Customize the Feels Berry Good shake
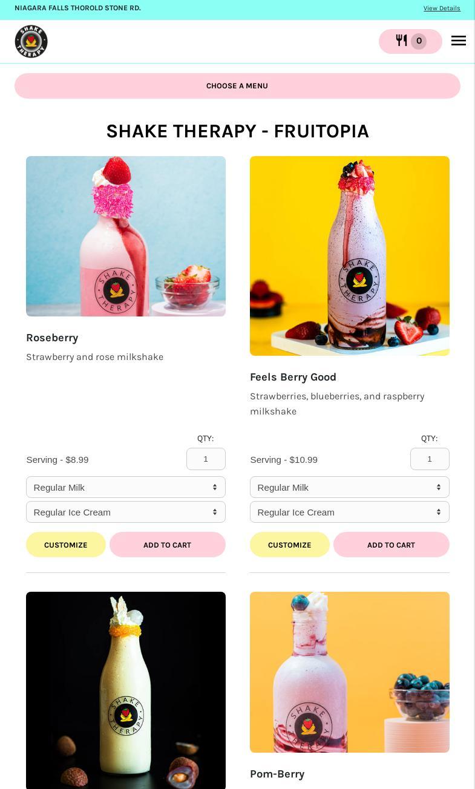 290,545
